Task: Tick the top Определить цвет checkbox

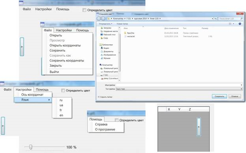Action: point(84,10)
